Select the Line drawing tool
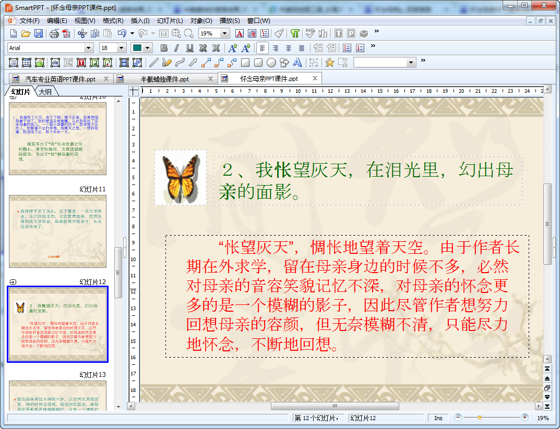Viewport: 560px width, 429px height. click(x=154, y=63)
